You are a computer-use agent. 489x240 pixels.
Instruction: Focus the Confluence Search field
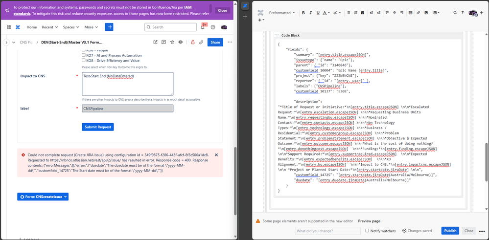pos(170,27)
